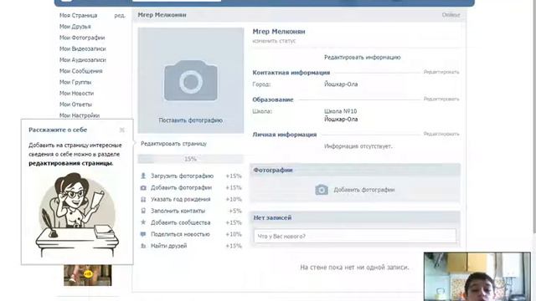Close the Расскажите о себе tooltip
This screenshot has width=536, height=301.
[122, 130]
